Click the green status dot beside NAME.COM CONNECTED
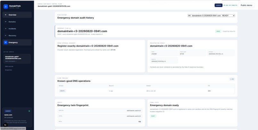The height and width of the screenshot is (130, 258). tap(224, 5)
